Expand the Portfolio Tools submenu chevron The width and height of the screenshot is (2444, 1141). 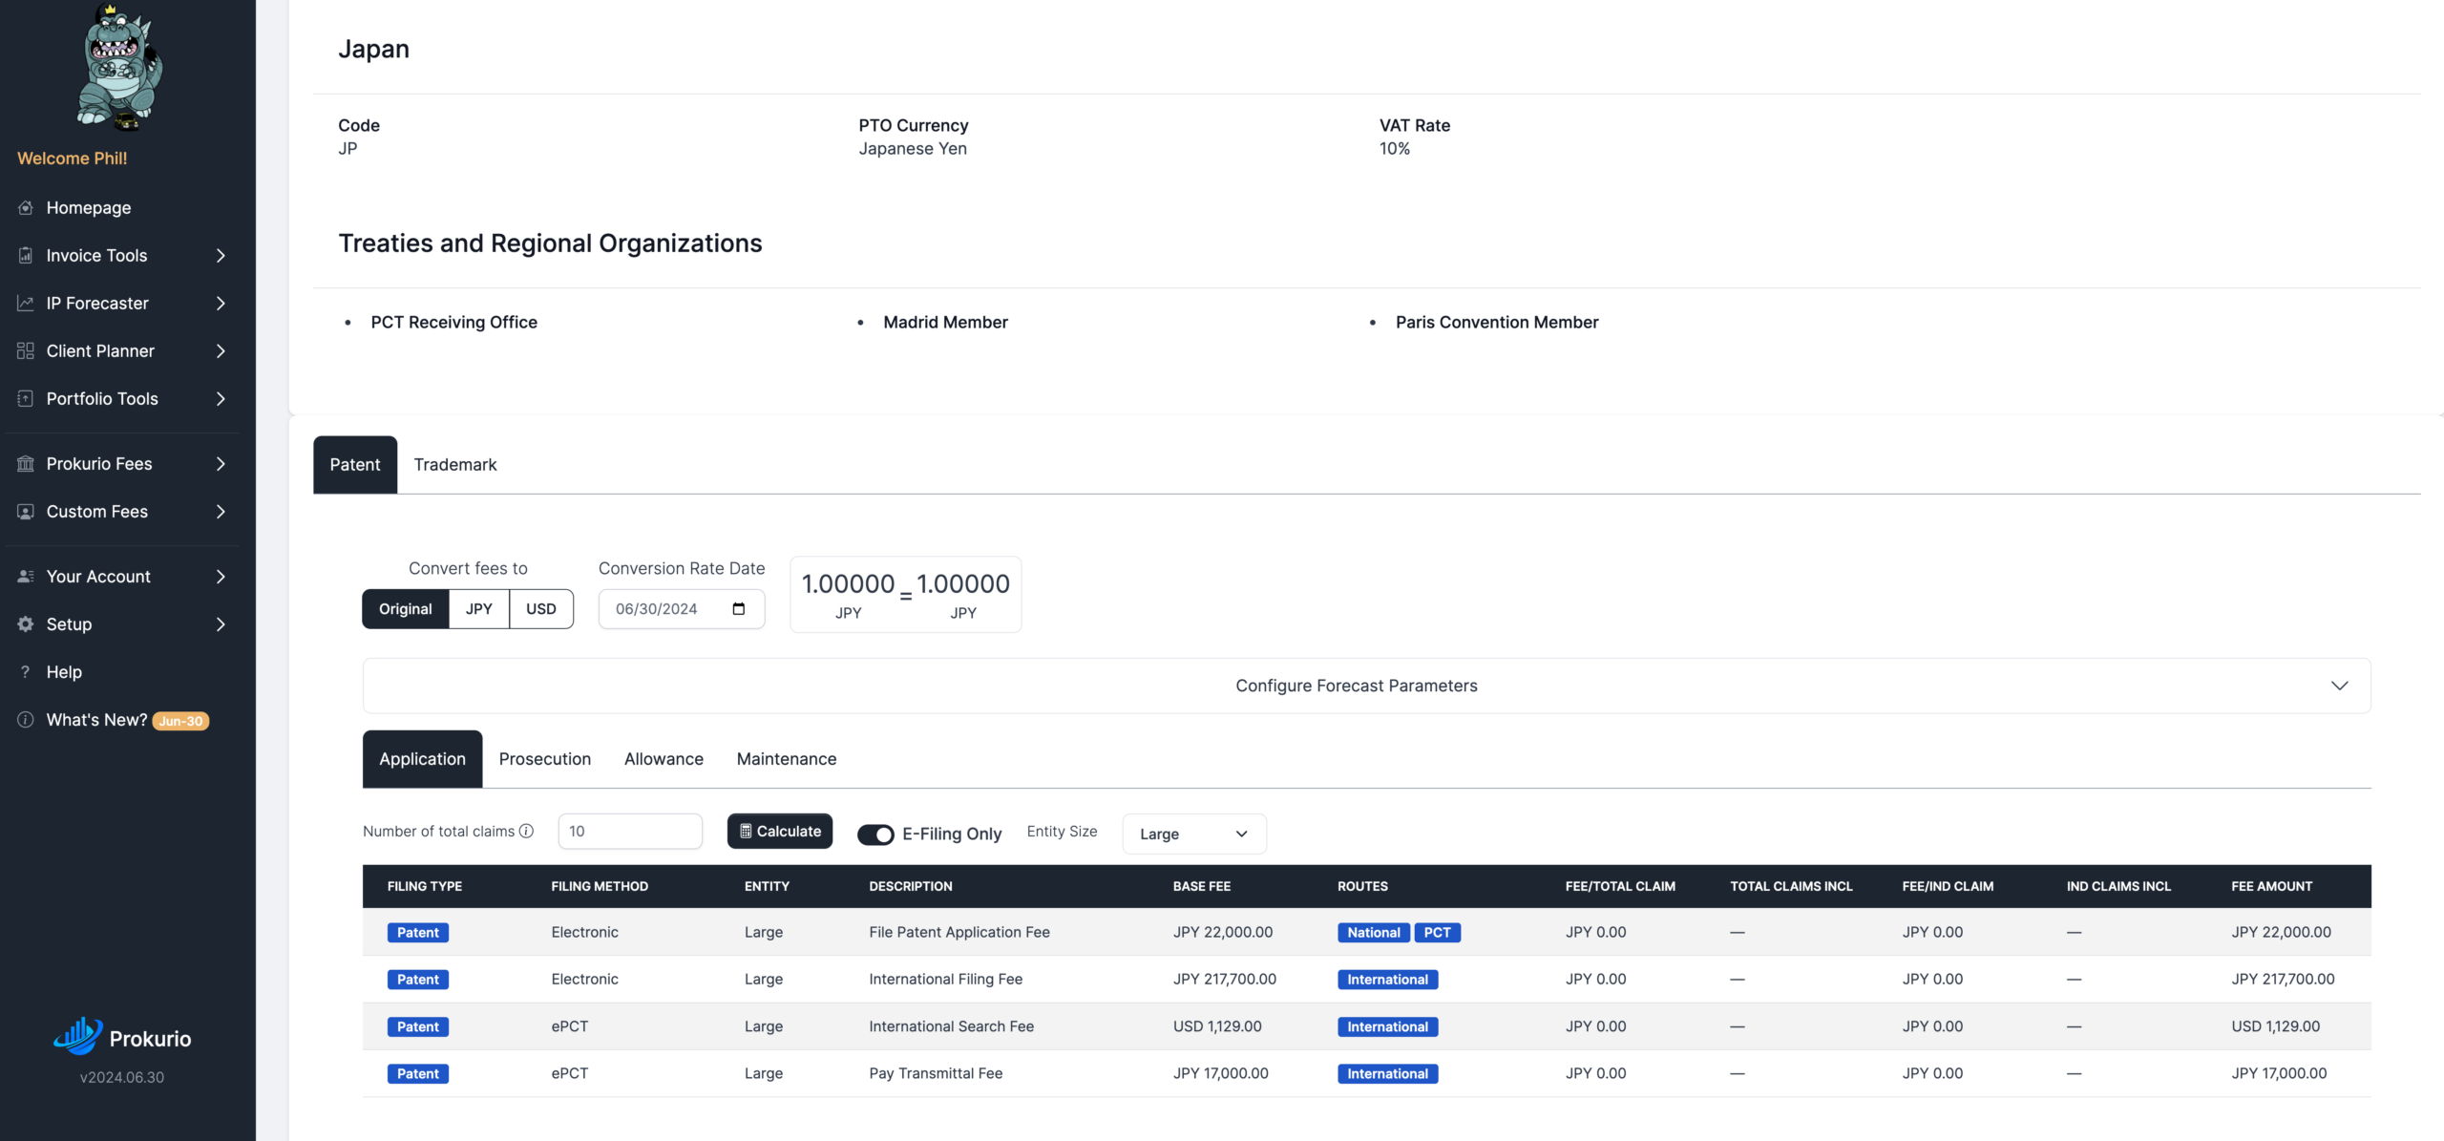(221, 398)
